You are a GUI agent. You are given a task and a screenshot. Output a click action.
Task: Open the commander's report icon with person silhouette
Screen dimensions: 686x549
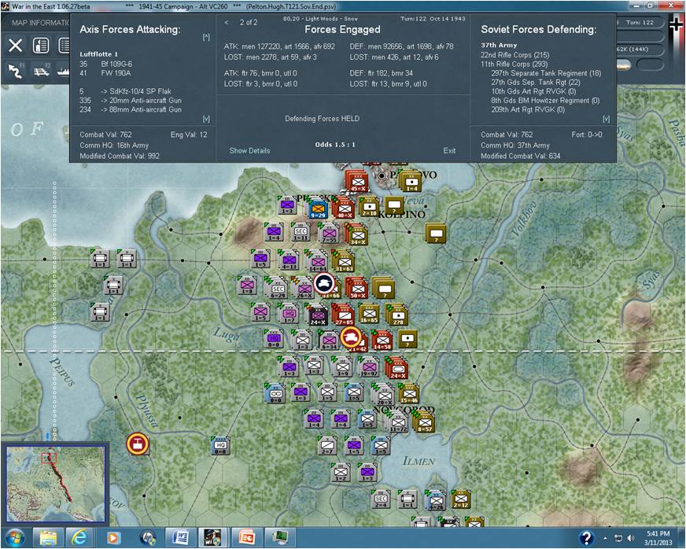point(41,46)
